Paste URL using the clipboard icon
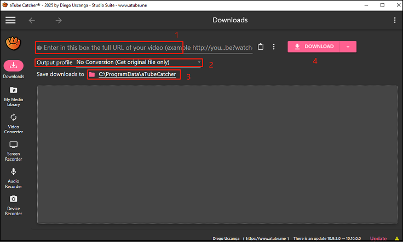 [261, 46]
